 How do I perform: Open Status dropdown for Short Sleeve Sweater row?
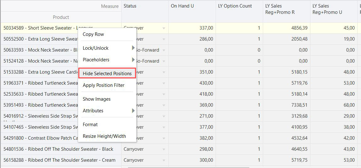point(164,28)
